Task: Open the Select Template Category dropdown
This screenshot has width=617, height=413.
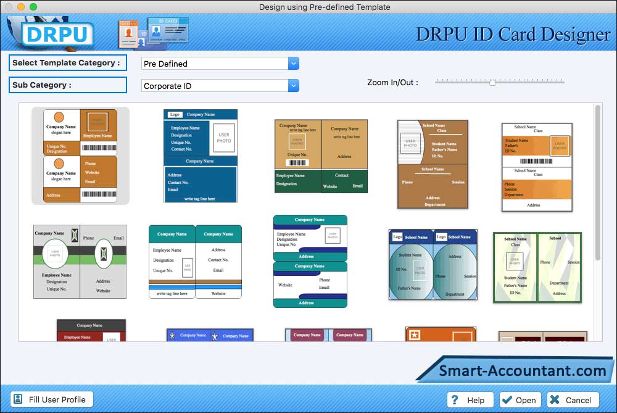Action: point(293,64)
